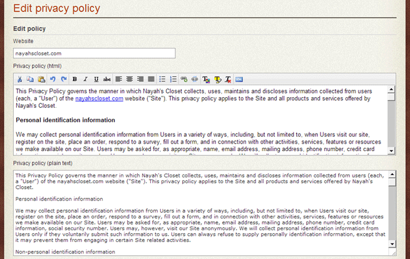
Task: Align text left
Action: tap(119, 79)
